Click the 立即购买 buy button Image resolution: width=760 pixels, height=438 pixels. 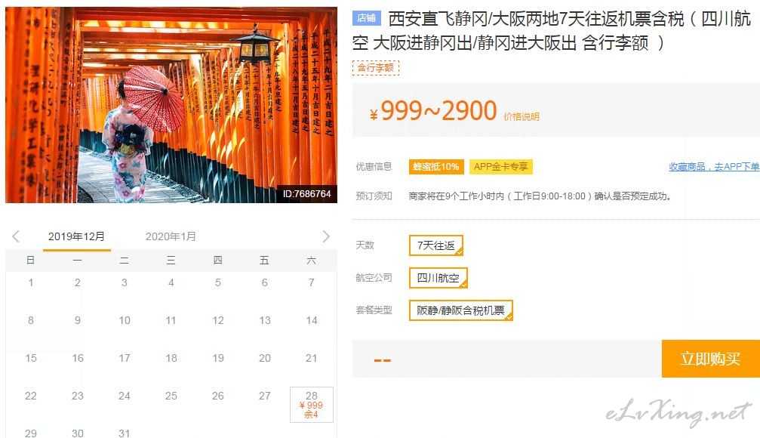tap(710, 359)
